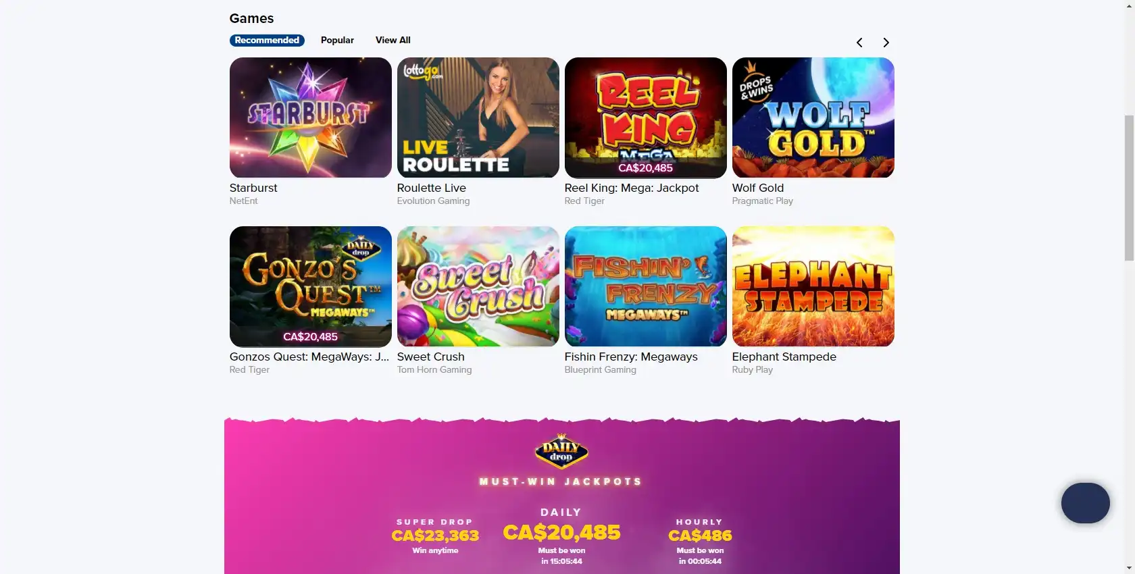Launch the Starburst game thumbnail
This screenshot has height=574, width=1135.
tap(311, 118)
